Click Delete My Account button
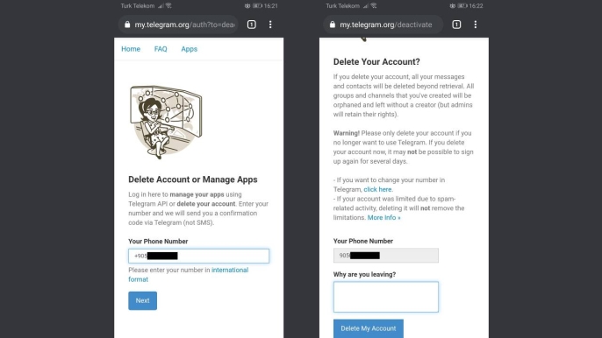 point(369,328)
